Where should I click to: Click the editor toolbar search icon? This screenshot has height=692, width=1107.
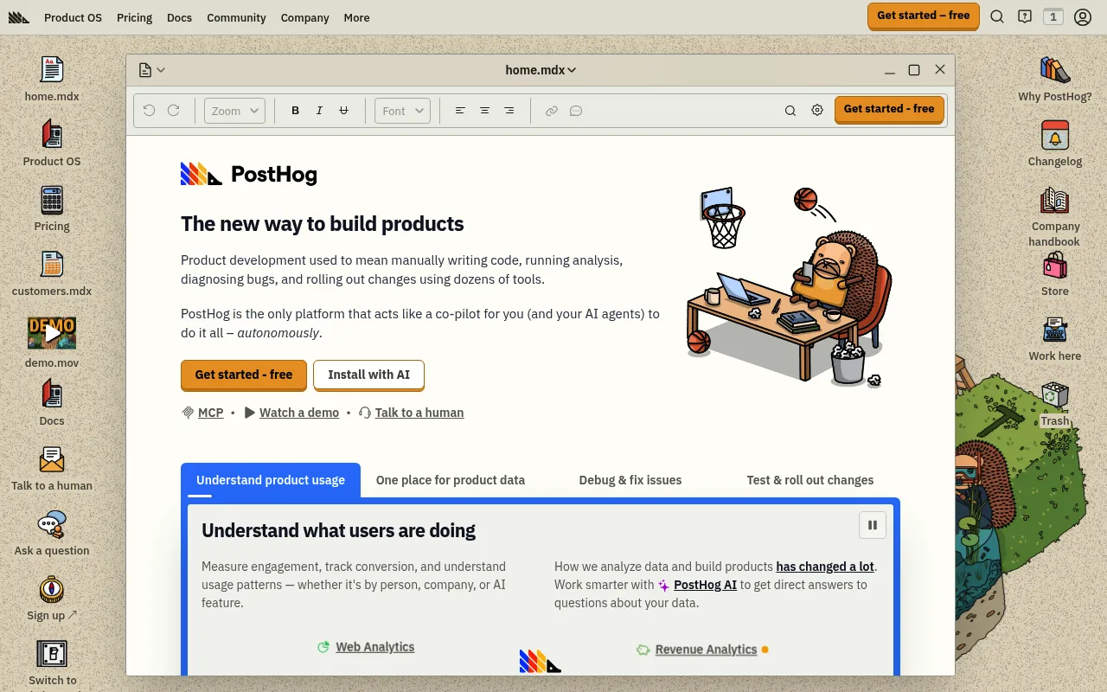790,111
